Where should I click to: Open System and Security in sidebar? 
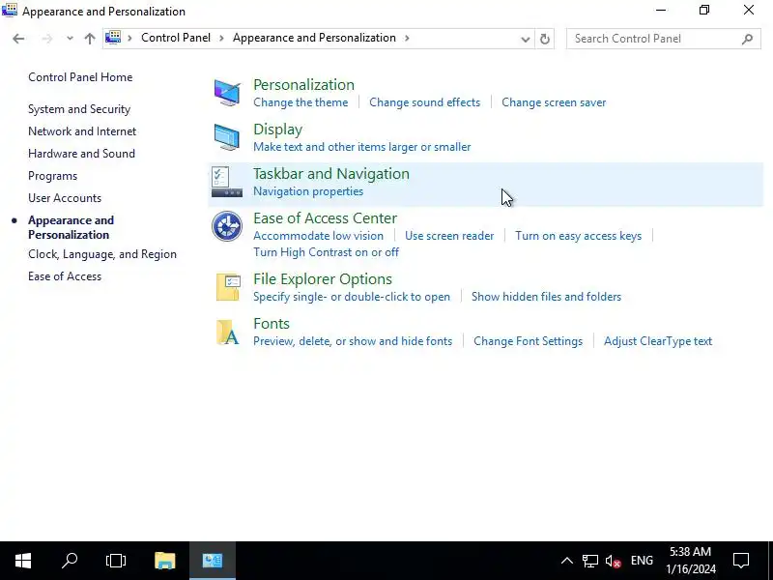click(79, 109)
